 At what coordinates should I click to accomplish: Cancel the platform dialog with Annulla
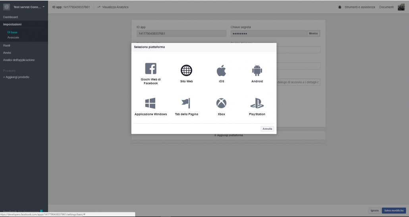(267, 129)
